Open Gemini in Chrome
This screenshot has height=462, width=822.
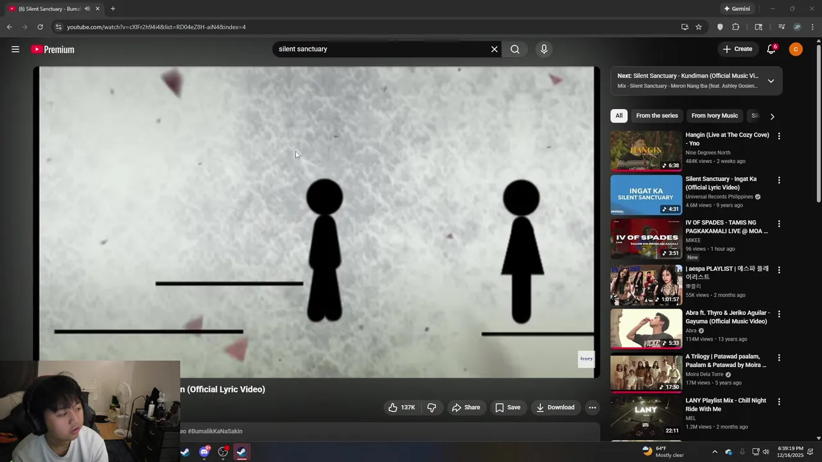tap(737, 9)
